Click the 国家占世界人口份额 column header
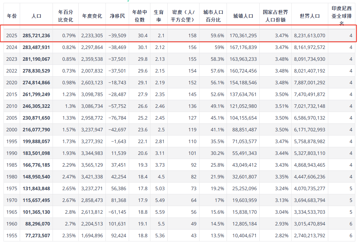Image resolution: width=362 pixels, height=242 pixels. click(275, 16)
